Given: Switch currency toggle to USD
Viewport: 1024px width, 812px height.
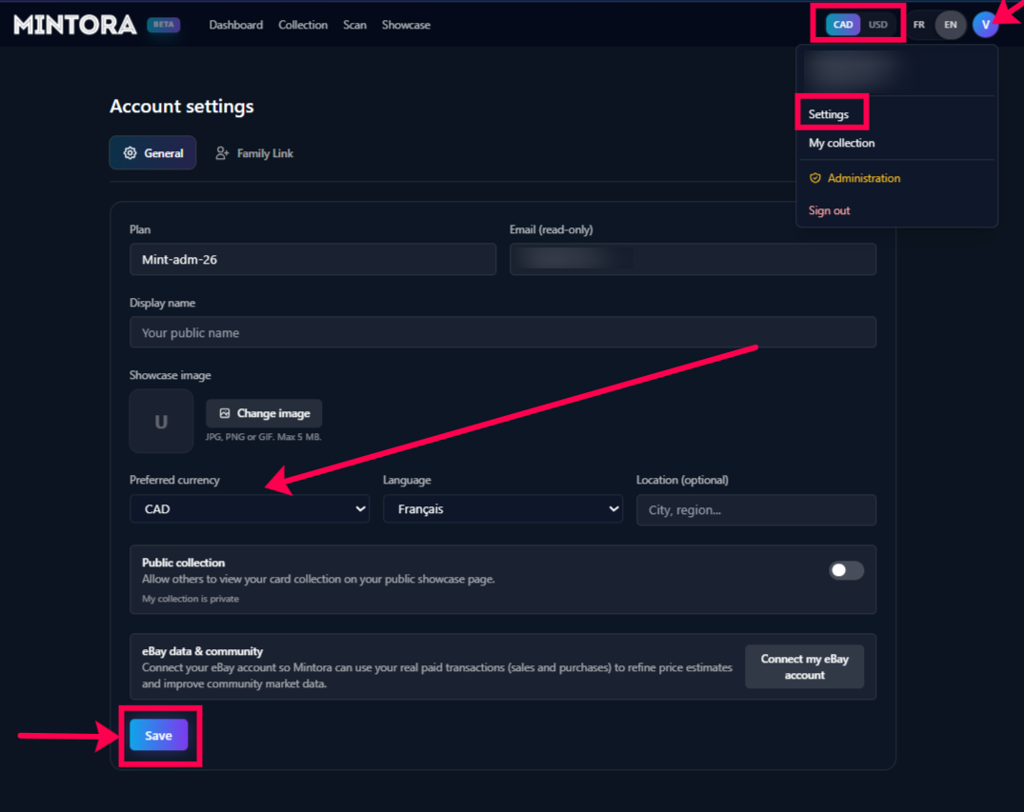Looking at the screenshot, I should 877,25.
